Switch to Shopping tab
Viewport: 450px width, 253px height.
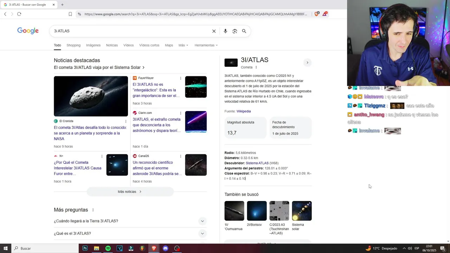click(73, 45)
